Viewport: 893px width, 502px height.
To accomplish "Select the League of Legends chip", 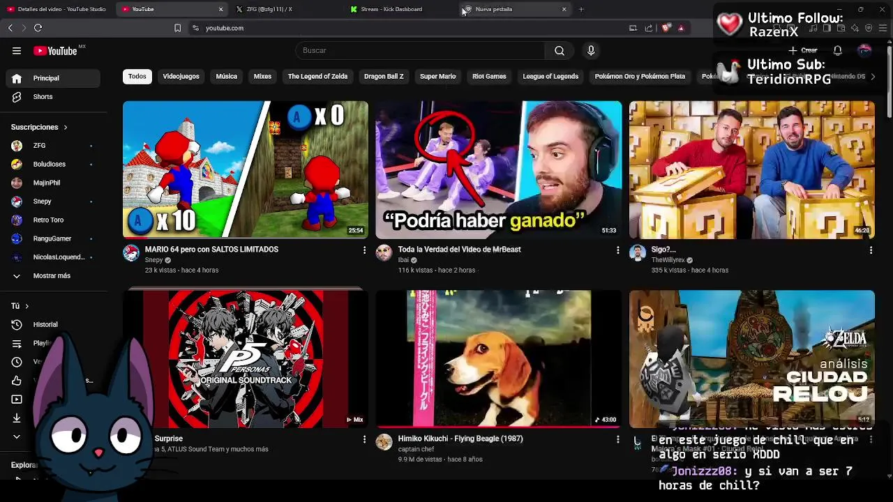I will click(550, 77).
